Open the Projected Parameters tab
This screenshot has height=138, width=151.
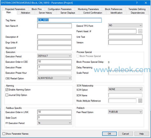pos(15,9)
